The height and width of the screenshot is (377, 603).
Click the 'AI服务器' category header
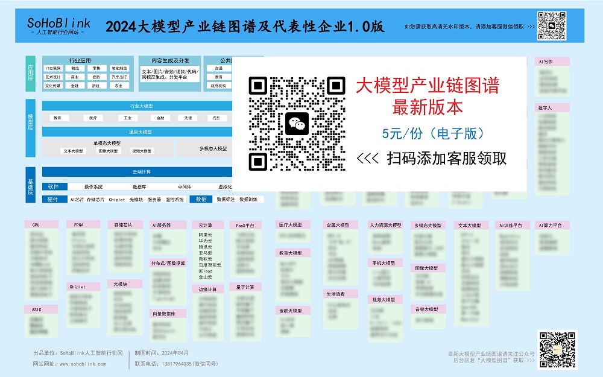168,225
